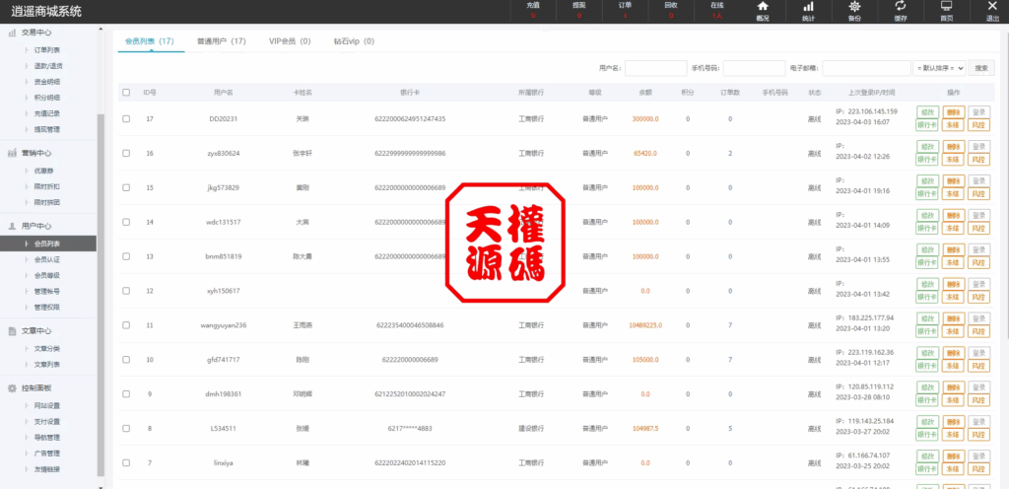Click the 备份 gear icon

point(854,7)
